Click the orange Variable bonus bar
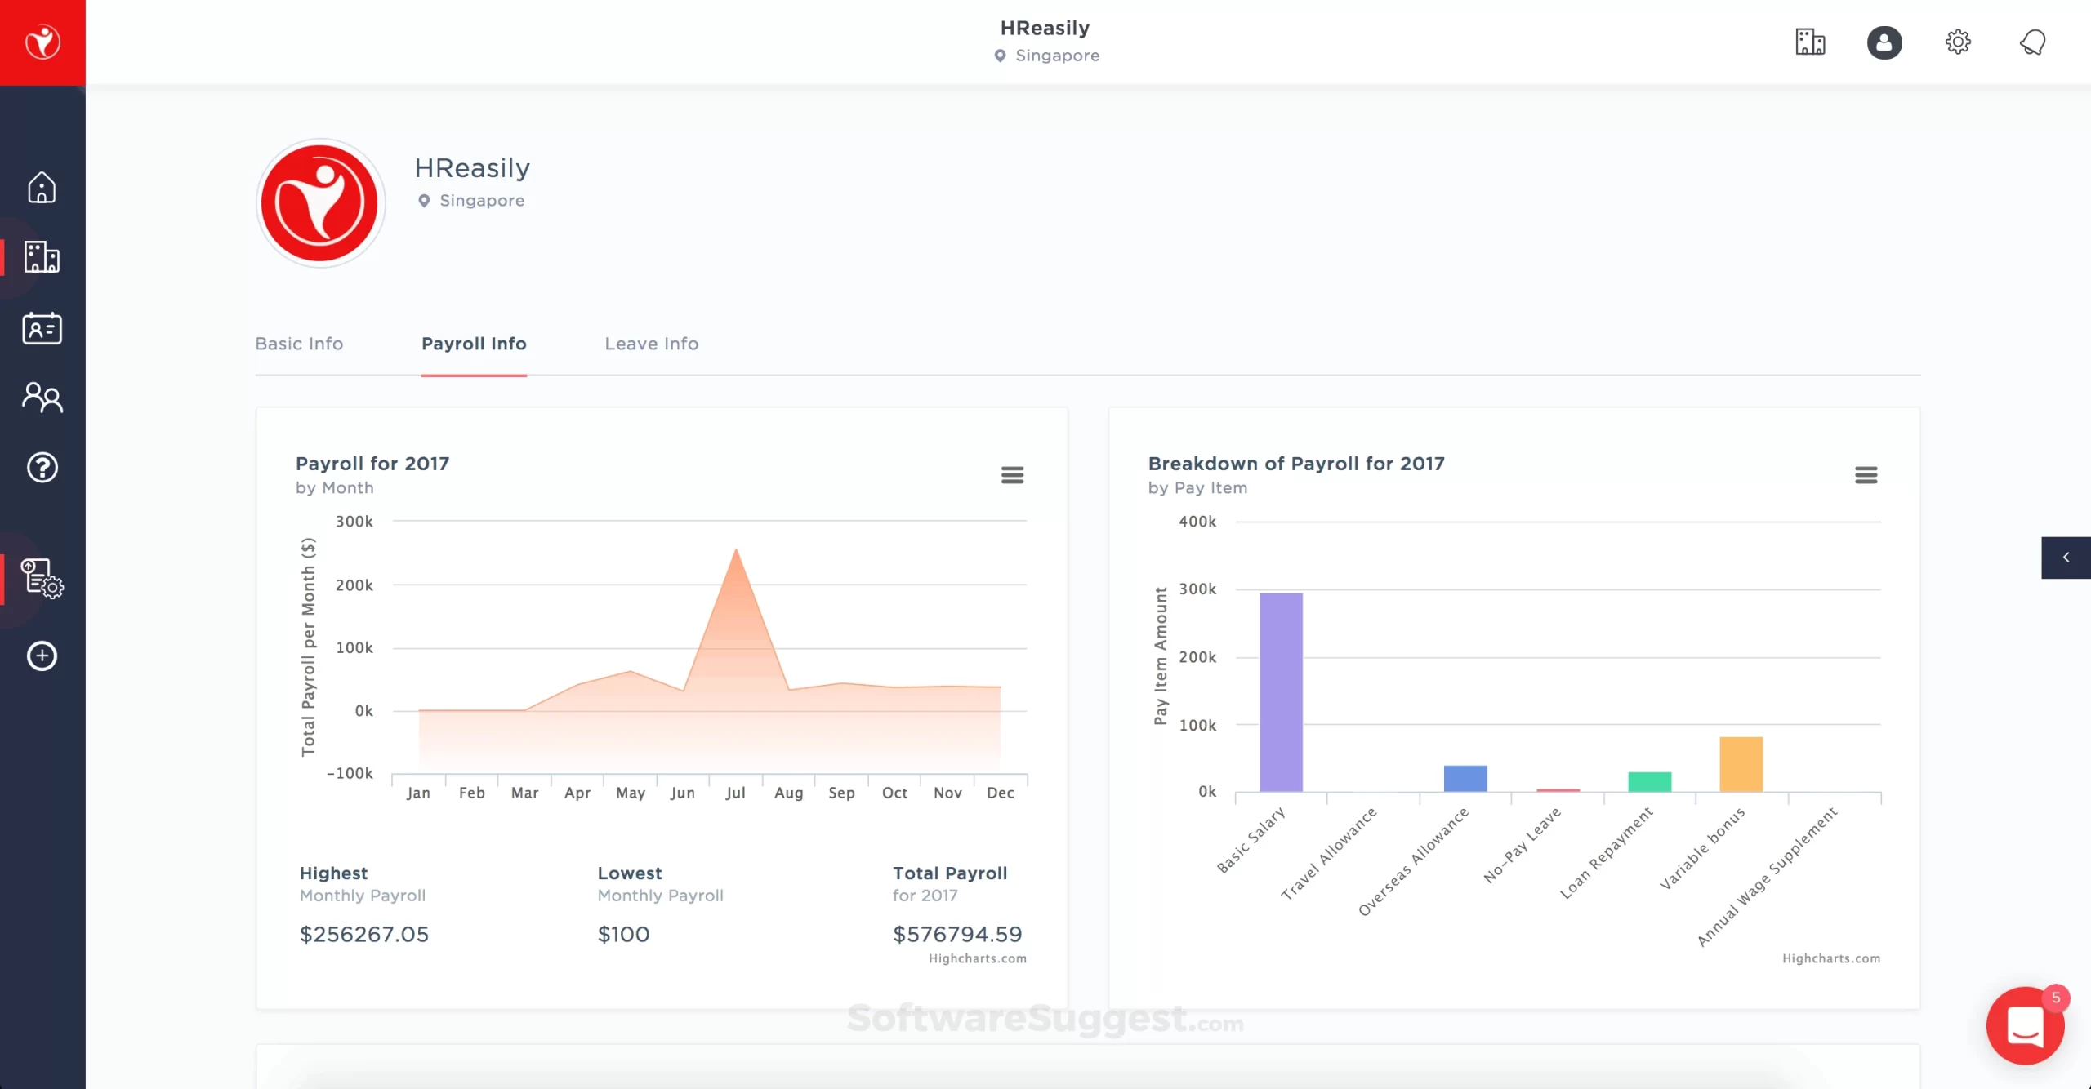The height and width of the screenshot is (1089, 2091). point(1741,764)
